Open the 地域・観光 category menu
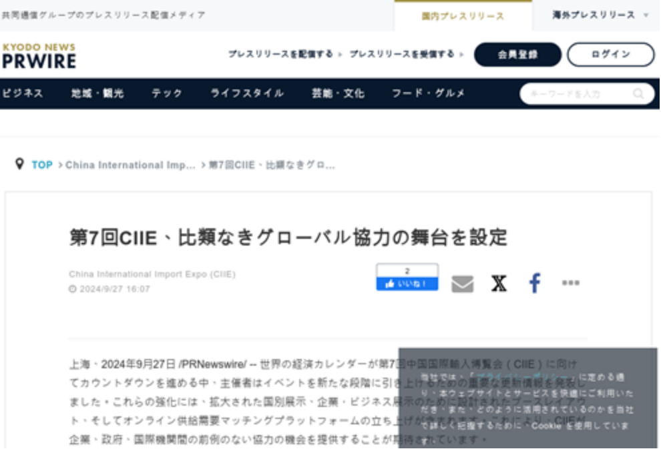Image resolution: width=661 pixels, height=451 pixels. (x=97, y=93)
